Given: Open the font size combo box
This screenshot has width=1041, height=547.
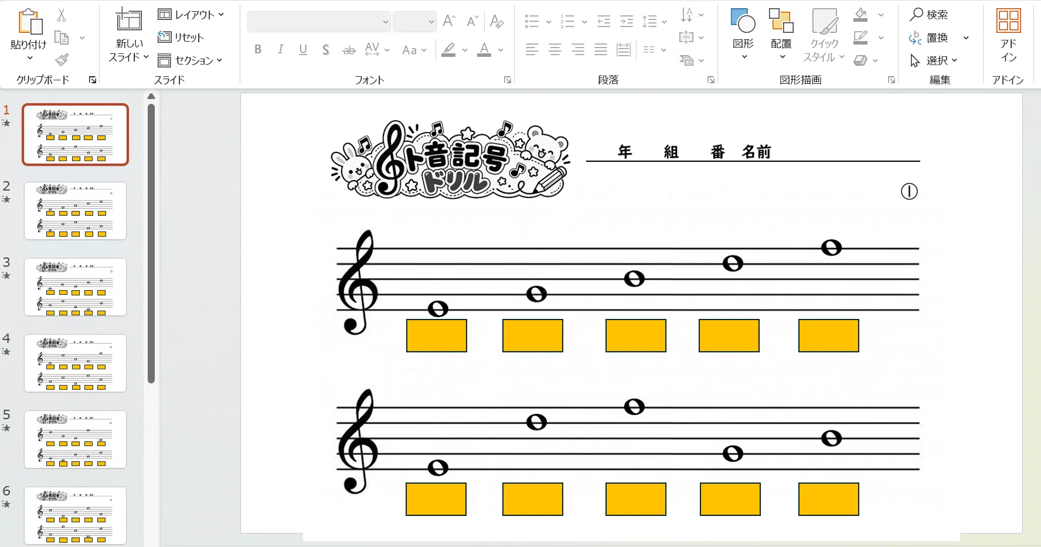Looking at the screenshot, I should click(414, 22).
